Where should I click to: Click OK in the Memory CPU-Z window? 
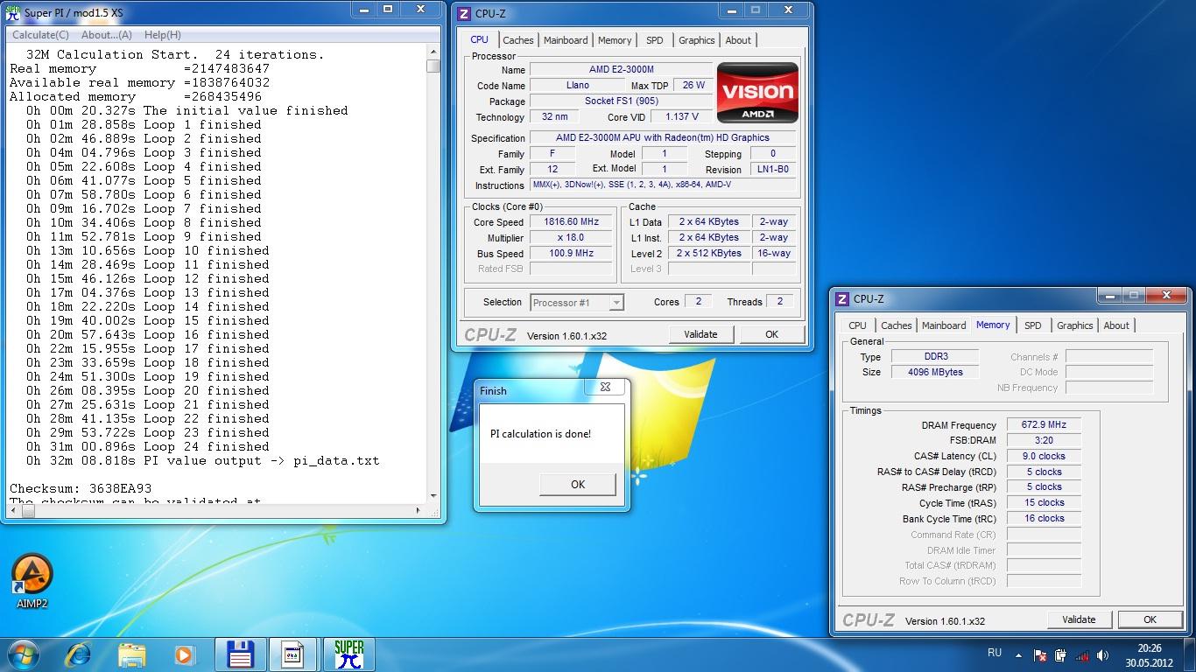(x=1150, y=619)
